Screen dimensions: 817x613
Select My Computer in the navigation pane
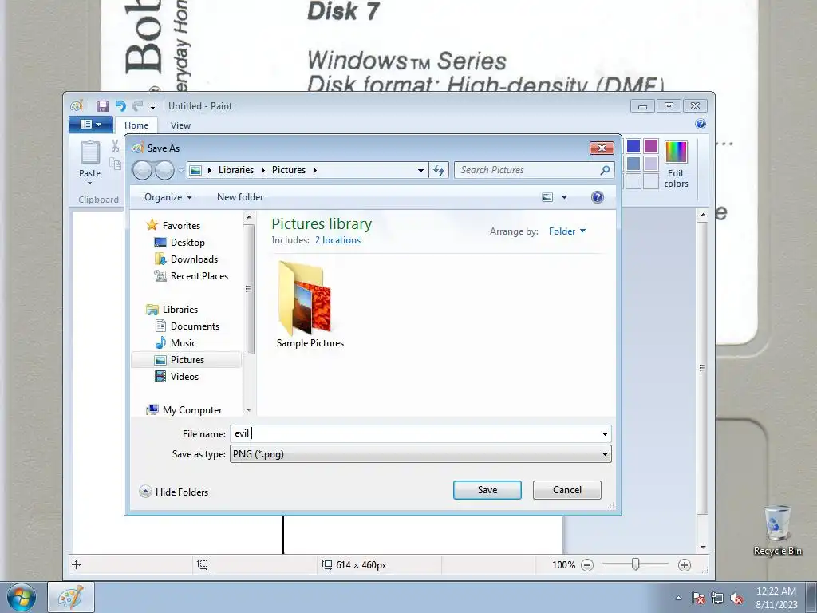pyautogui.click(x=191, y=409)
